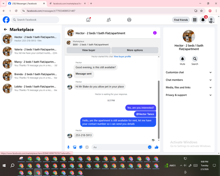Choose a sticker for the message
The height and width of the screenshot is (176, 220).
[x=81, y=147]
